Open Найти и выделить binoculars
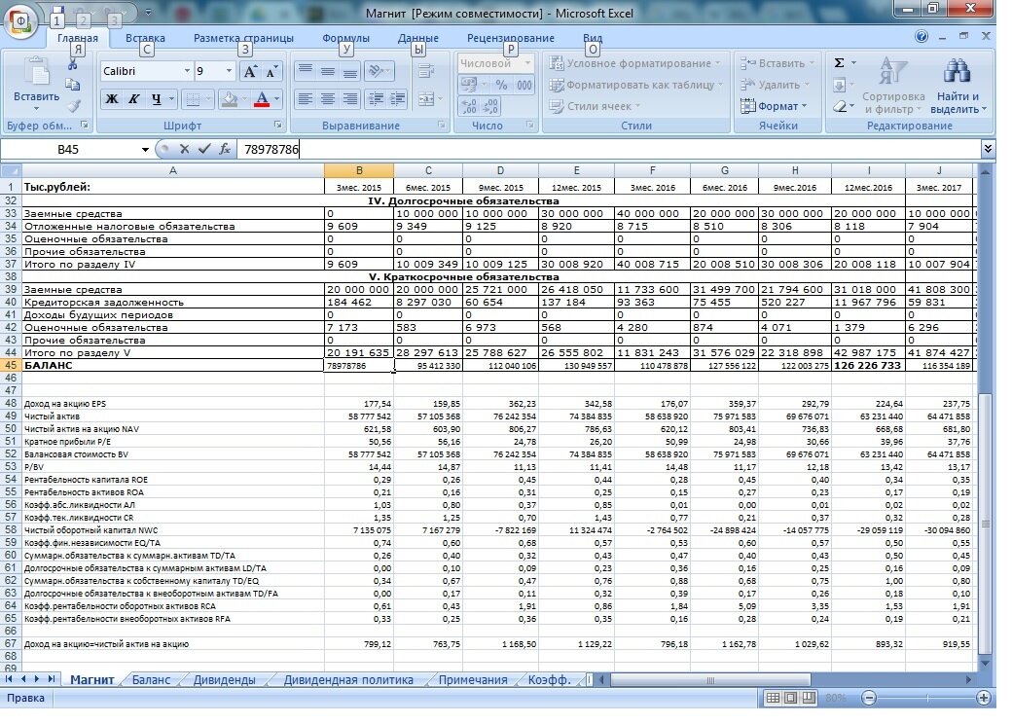Image resolution: width=1012 pixels, height=724 pixels. (x=958, y=86)
